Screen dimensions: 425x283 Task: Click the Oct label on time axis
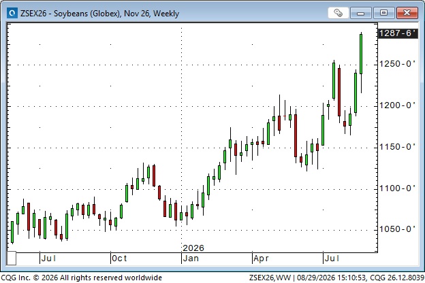[x=119, y=259]
